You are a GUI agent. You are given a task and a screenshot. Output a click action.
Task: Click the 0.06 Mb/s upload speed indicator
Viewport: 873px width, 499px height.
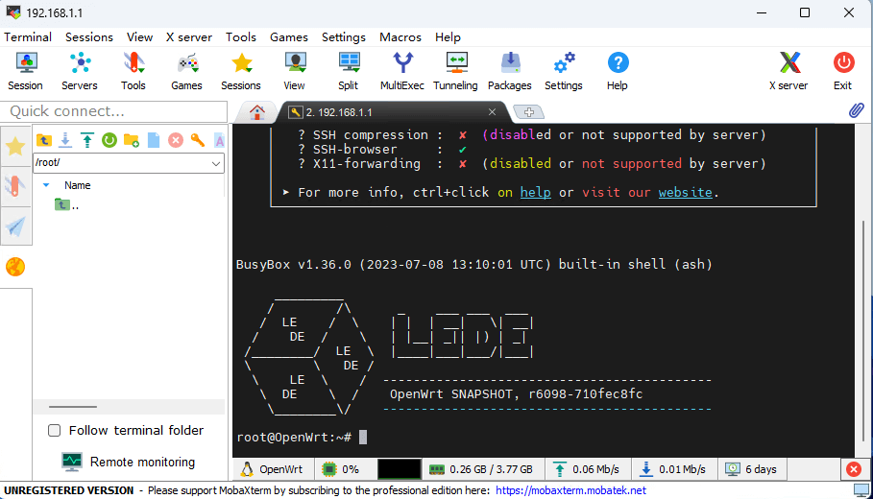[x=588, y=469]
